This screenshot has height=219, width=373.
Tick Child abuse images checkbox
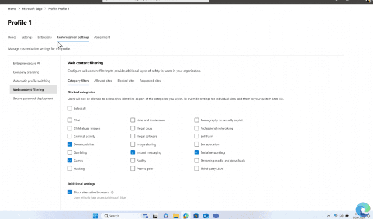(x=70, y=128)
